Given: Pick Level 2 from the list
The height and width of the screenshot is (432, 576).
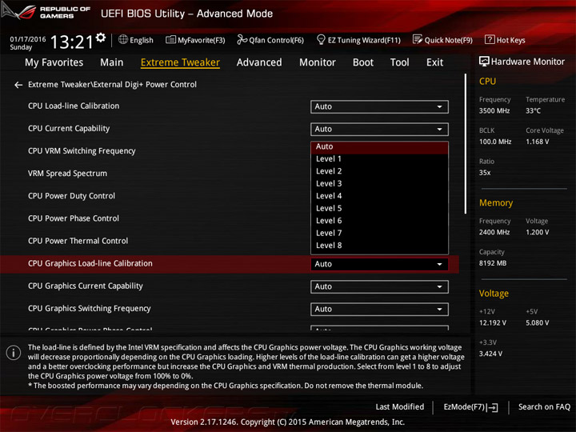Looking at the screenshot, I should click(x=379, y=171).
